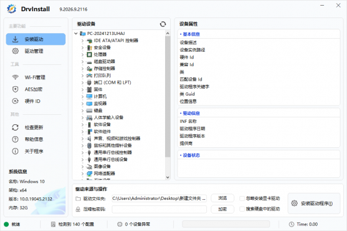Click the green 就绪 status dot
The image size is (347, 231).
(6, 224)
